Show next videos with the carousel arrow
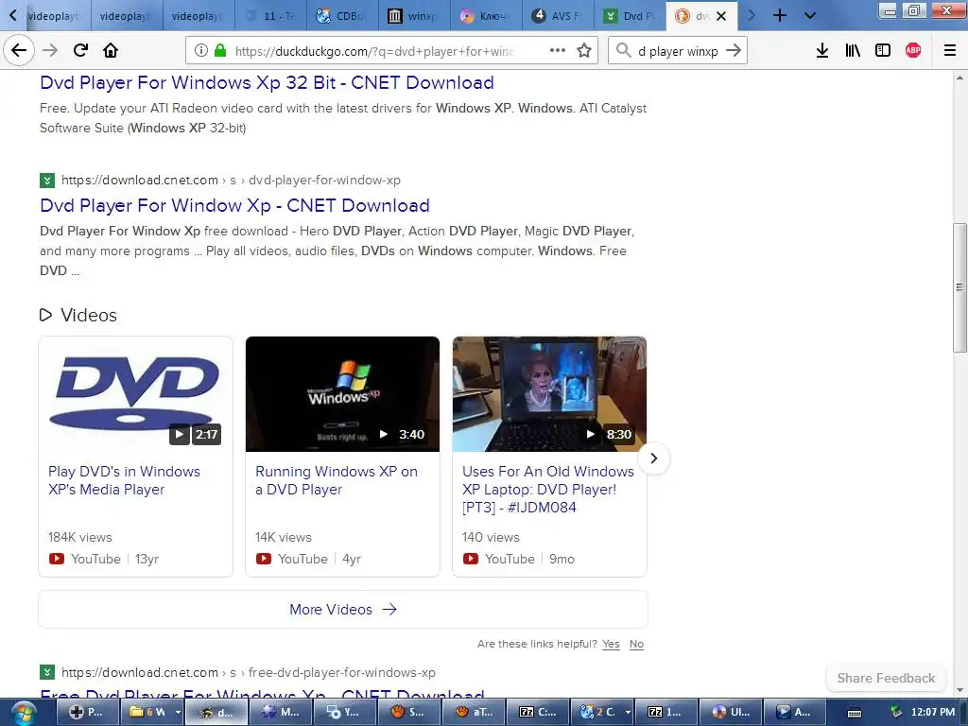This screenshot has width=968, height=726. point(654,458)
